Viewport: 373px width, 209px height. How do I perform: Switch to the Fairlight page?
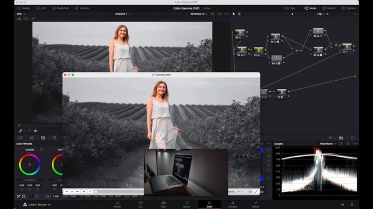tap(233, 204)
